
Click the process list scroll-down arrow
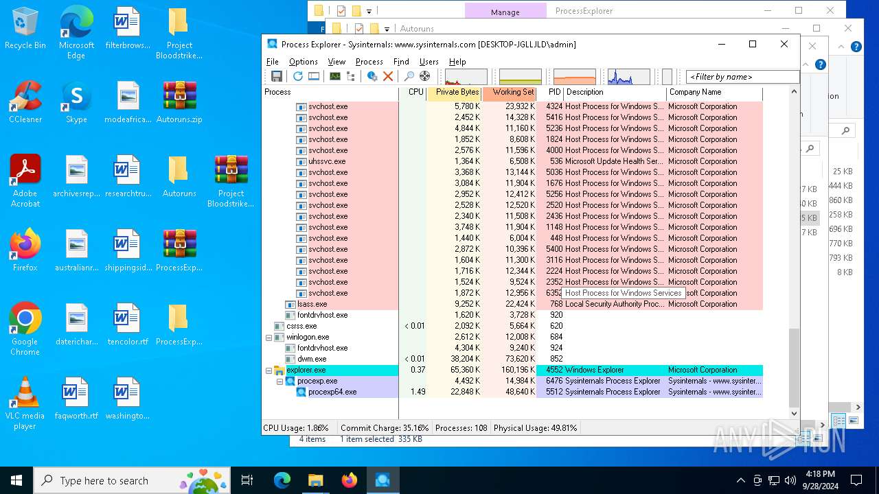coord(795,414)
